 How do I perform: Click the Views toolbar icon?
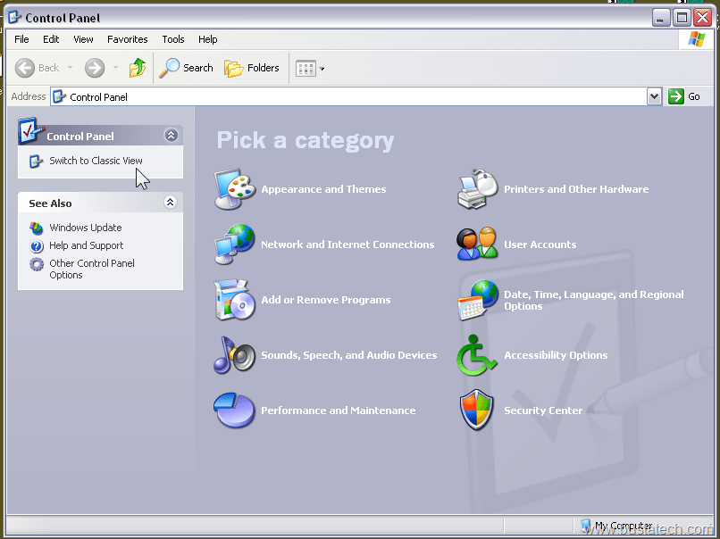pos(306,69)
